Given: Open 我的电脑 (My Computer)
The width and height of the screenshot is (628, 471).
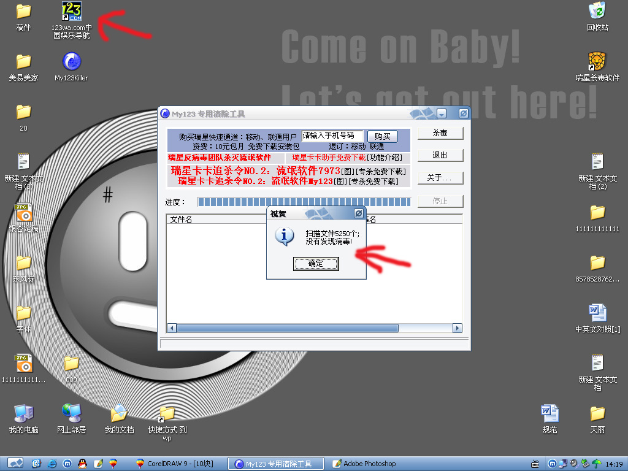Looking at the screenshot, I should click(24, 419).
